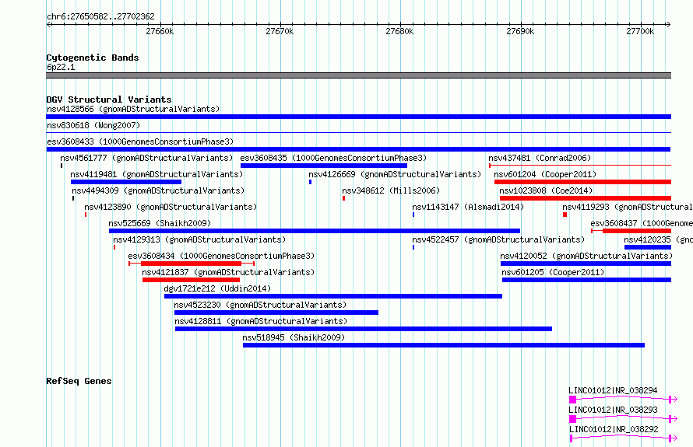Image resolution: width=693 pixels, height=447 pixels.
Task: Open the nsv4119293 variant label
Action: pyautogui.click(x=628, y=207)
